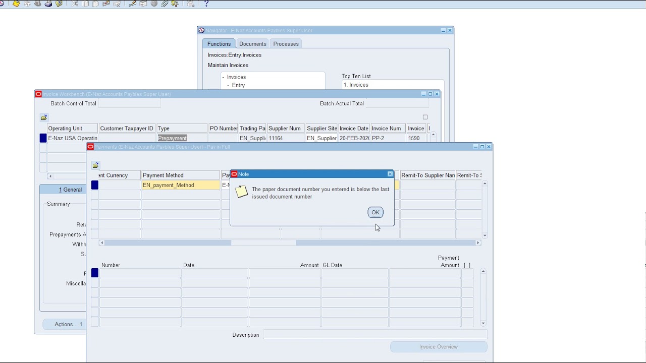Click the first Number field in Payments
646x363 pixels.
(140, 273)
